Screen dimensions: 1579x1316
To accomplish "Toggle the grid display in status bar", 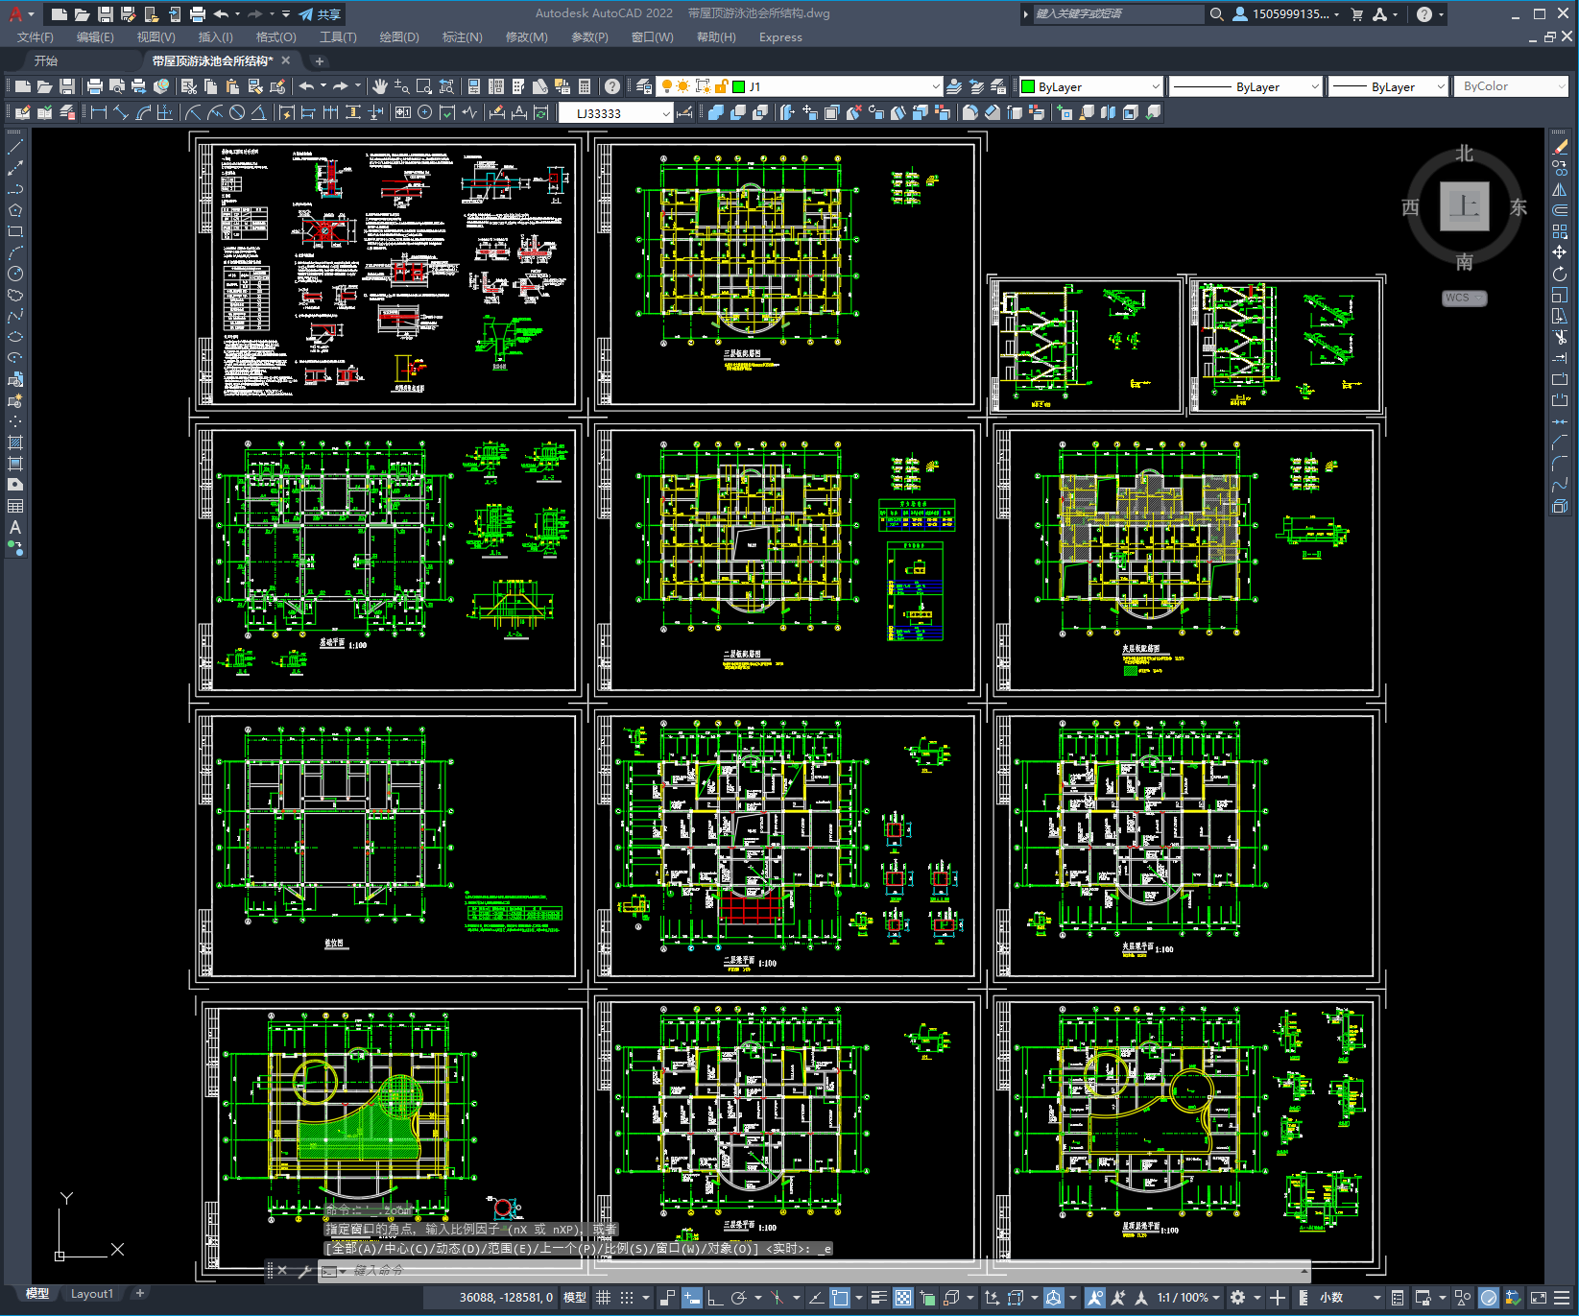I will [603, 1297].
